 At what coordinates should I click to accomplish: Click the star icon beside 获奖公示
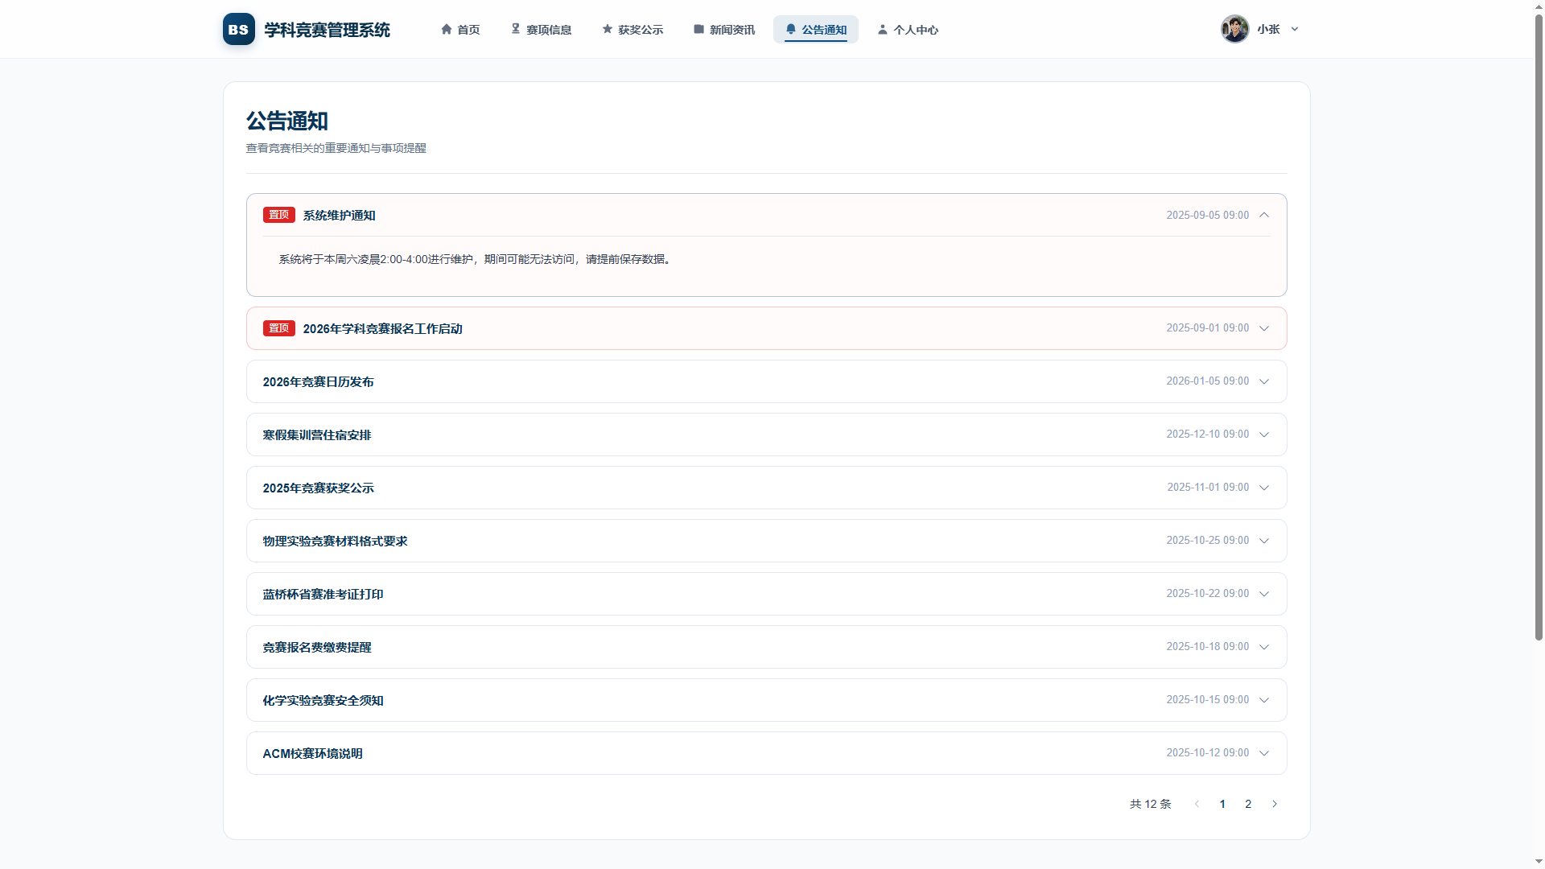coord(608,29)
